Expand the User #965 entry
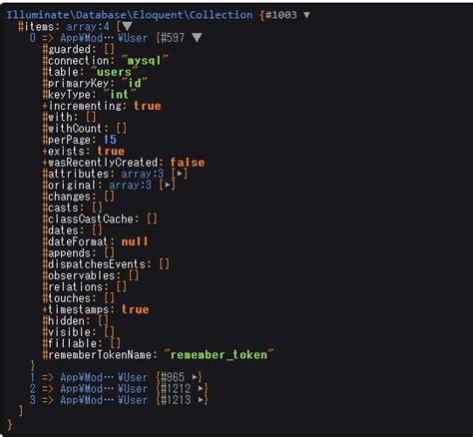473x437 pixels. click(x=195, y=377)
